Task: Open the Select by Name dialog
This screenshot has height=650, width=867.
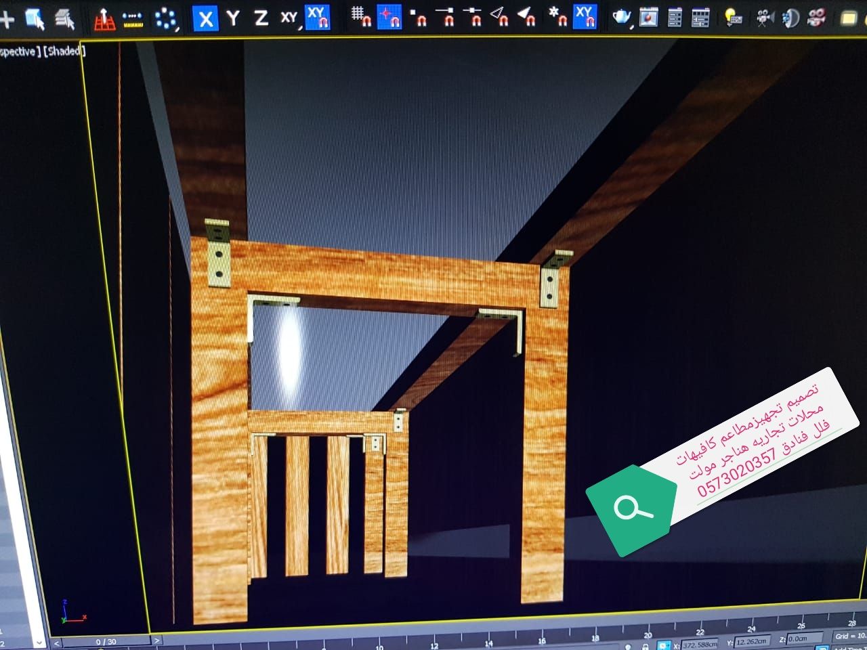Action: [64, 18]
